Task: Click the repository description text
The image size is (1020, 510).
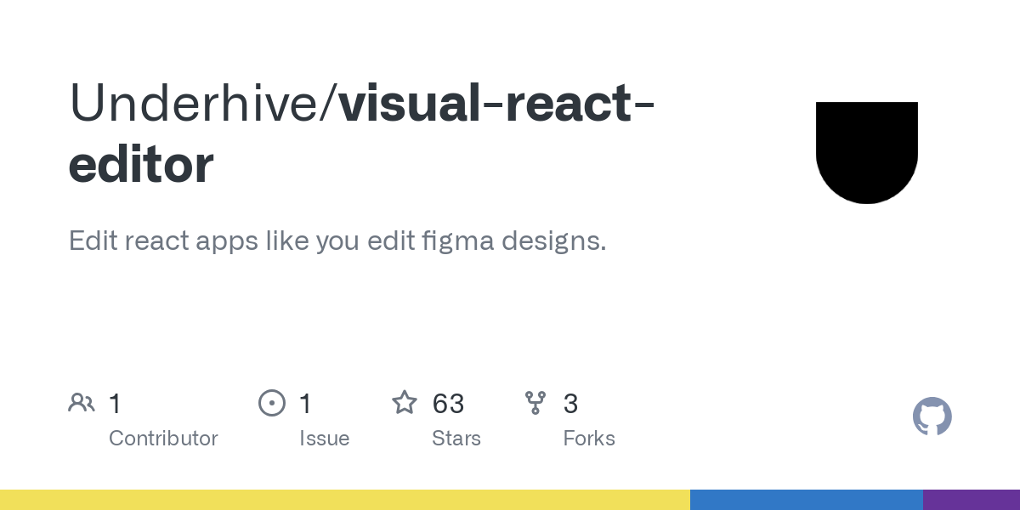Action: point(337,241)
